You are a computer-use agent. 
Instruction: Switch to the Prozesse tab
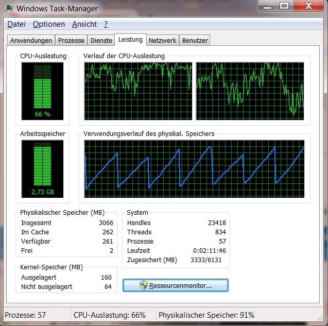point(71,40)
